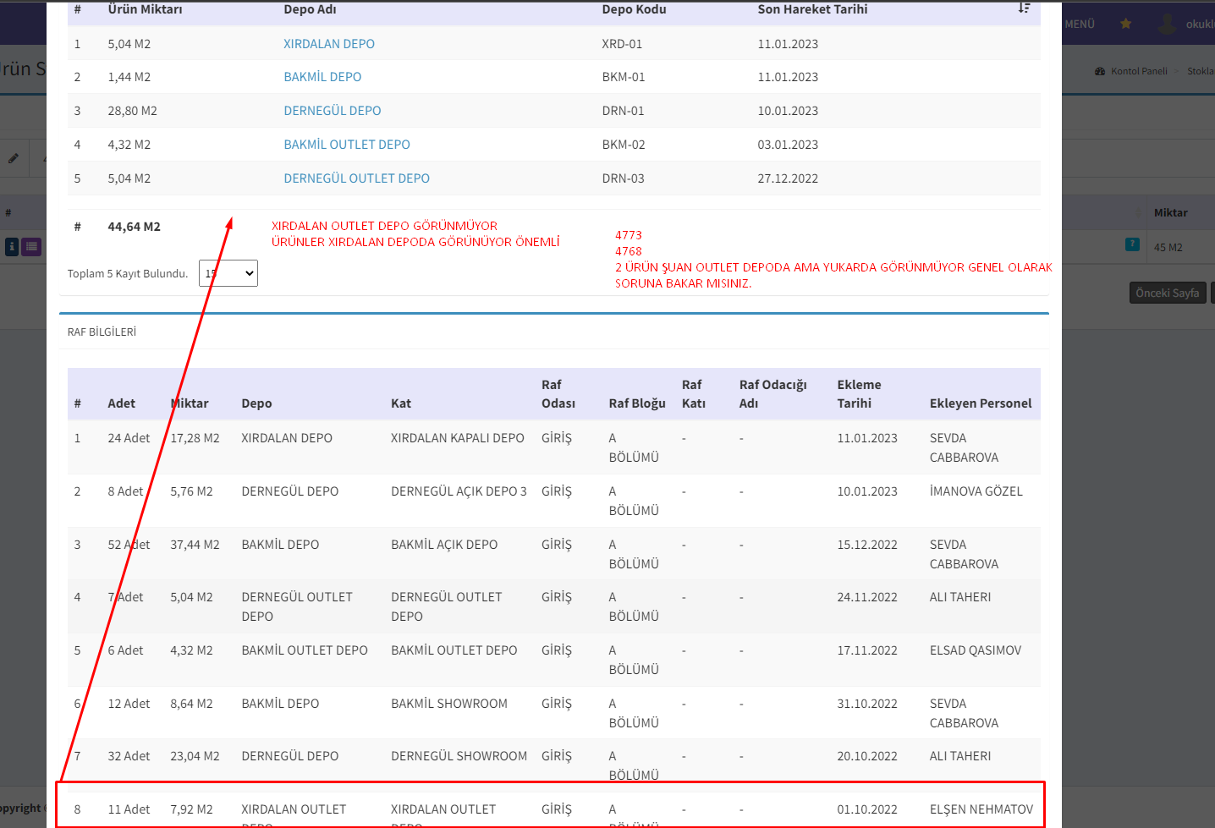Click the yellow star favorites icon
The image size is (1215, 828).
[x=1125, y=24]
